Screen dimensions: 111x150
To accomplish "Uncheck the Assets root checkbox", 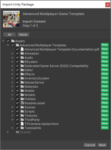I will 8,41.
